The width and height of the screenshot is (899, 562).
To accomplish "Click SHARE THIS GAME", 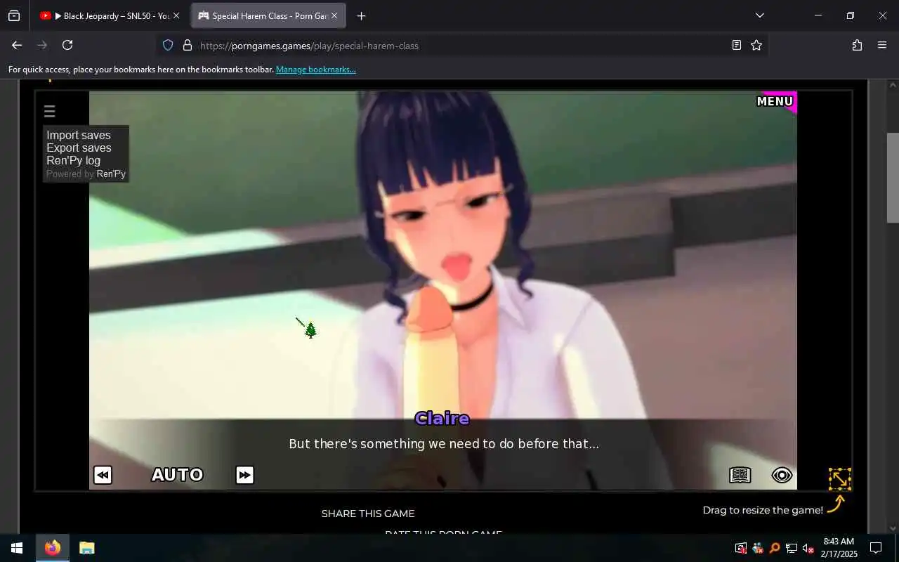I will tap(368, 514).
